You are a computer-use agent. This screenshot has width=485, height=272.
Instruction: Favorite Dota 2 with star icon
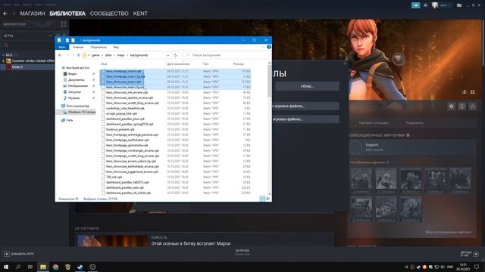point(472,107)
